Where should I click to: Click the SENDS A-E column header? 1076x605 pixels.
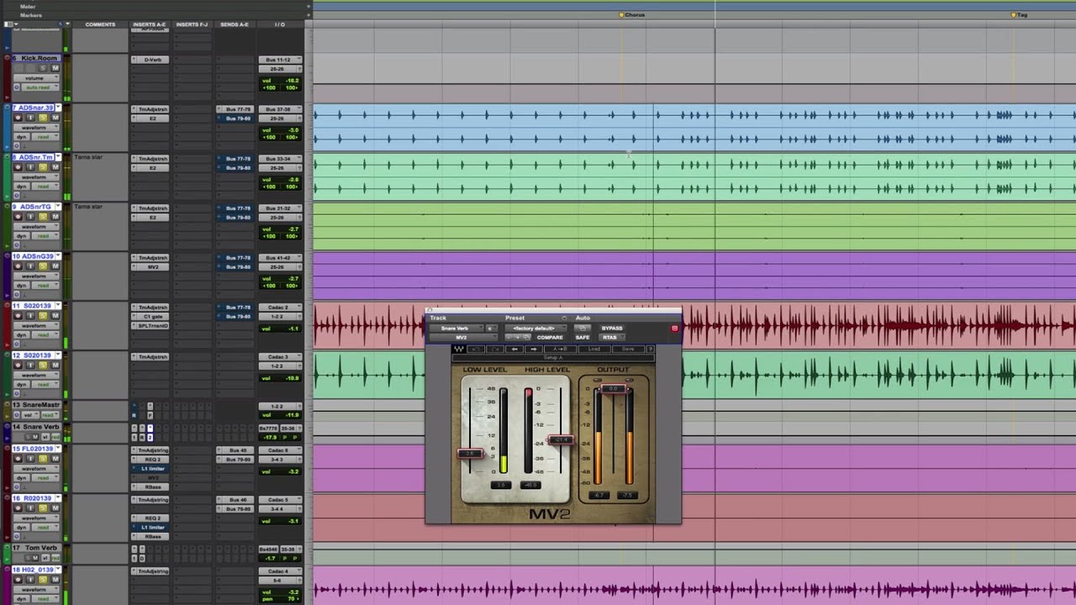pos(235,24)
